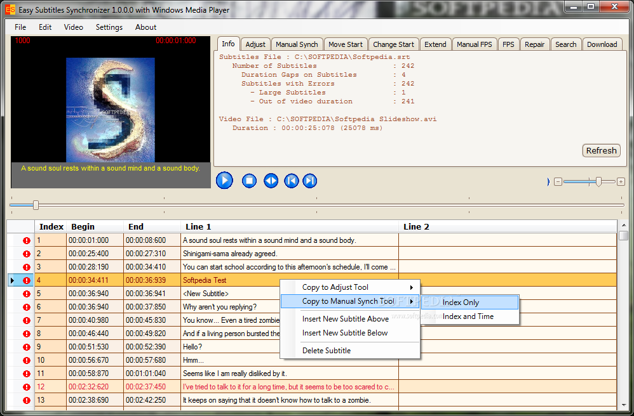Image resolution: width=634 pixels, height=416 pixels.
Task: Jump to next subtitle button
Action: [x=310, y=180]
